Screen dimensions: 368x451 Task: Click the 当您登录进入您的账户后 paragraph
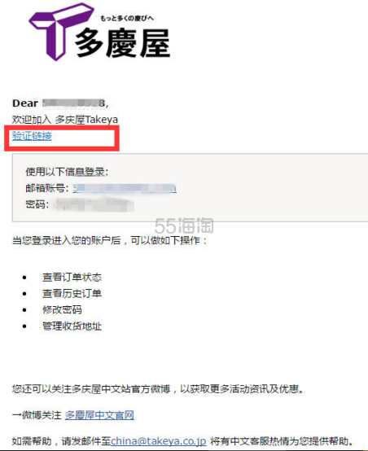tap(110, 240)
